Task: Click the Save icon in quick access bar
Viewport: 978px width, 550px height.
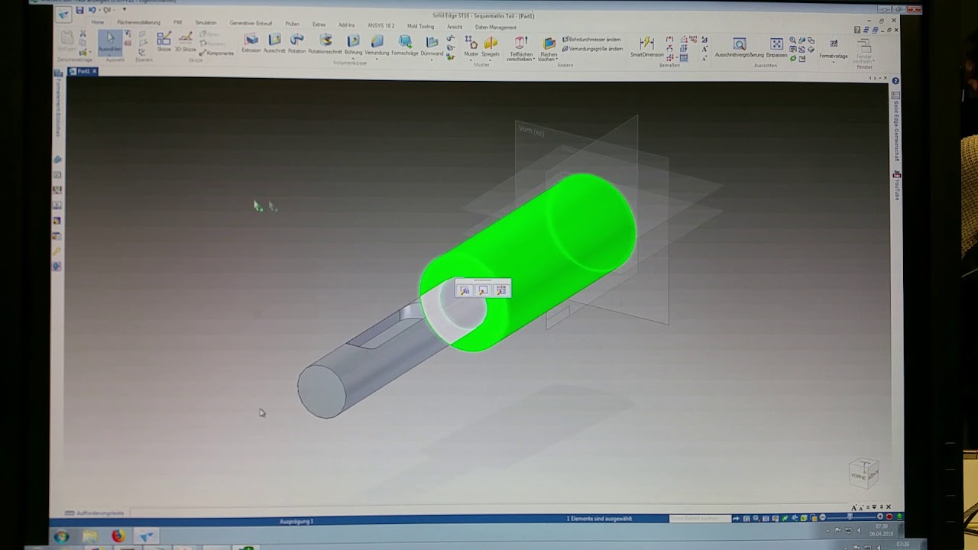Action: tap(79, 11)
